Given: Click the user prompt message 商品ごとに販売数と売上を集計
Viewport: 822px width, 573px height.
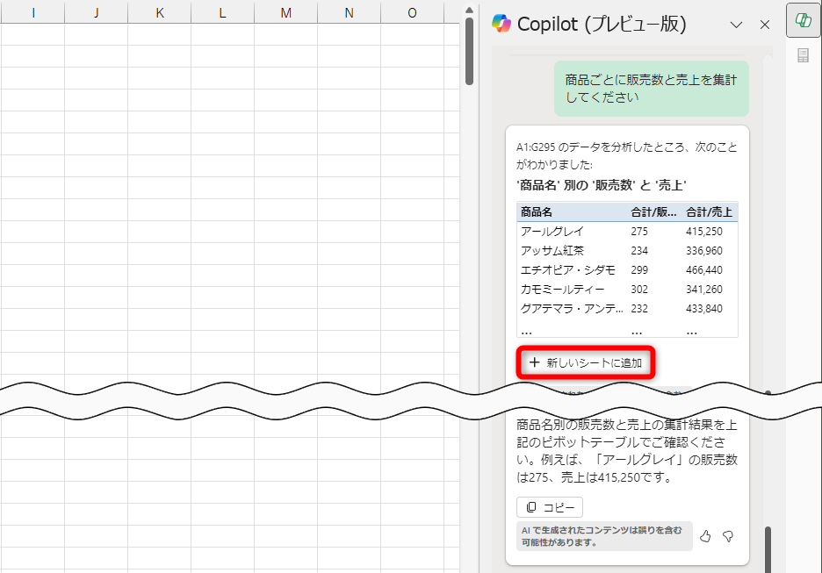Looking at the screenshot, I should 651,88.
